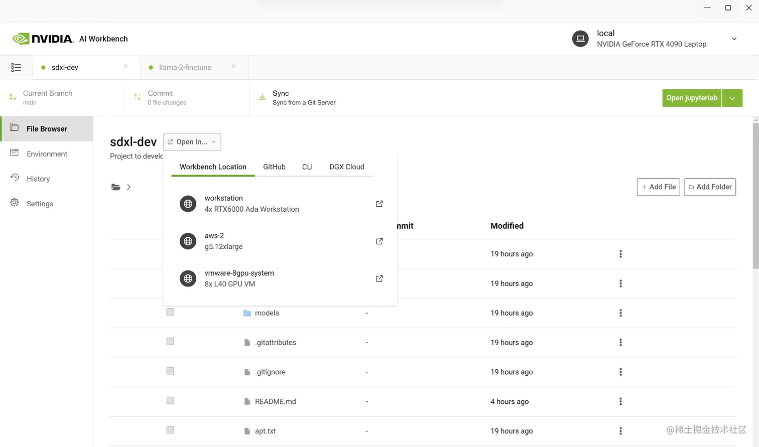The width and height of the screenshot is (759, 447).
Task: Sort by Modified column header
Action: (507, 226)
